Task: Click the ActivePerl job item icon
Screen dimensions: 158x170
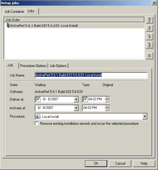Action: 8,25
